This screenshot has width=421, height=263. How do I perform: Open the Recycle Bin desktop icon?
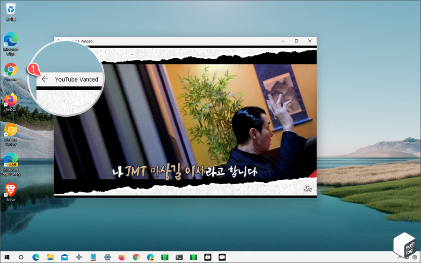pos(11,12)
